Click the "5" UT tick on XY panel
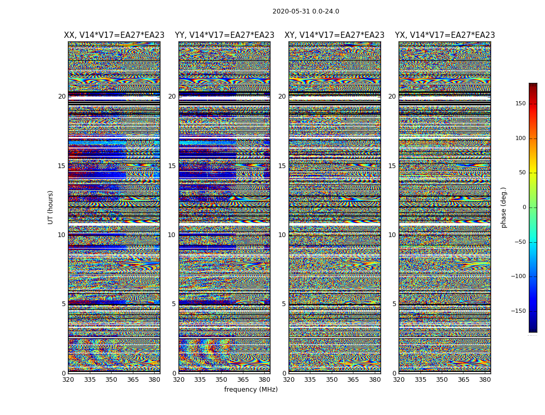 coord(284,304)
